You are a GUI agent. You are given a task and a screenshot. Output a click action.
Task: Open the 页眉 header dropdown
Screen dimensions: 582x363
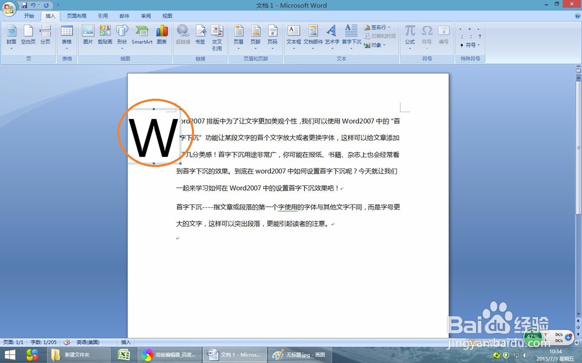tap(238, 37)
